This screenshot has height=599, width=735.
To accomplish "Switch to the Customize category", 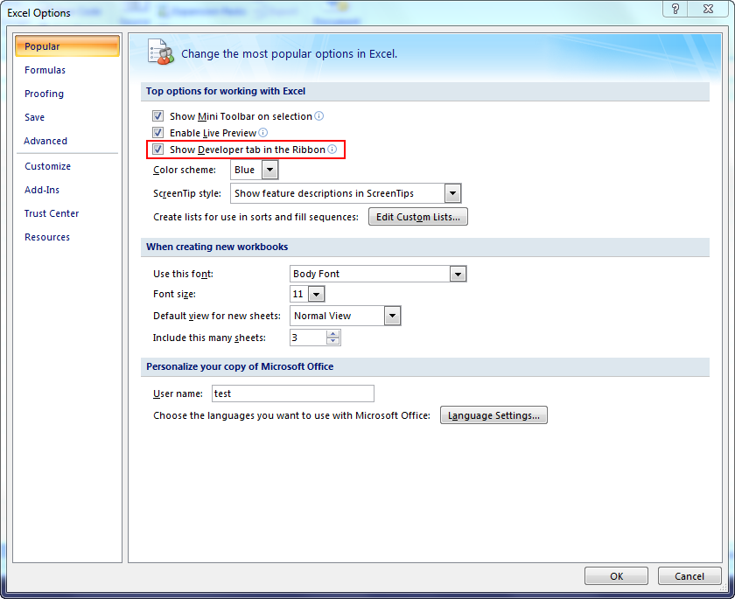I will [48, 166].
